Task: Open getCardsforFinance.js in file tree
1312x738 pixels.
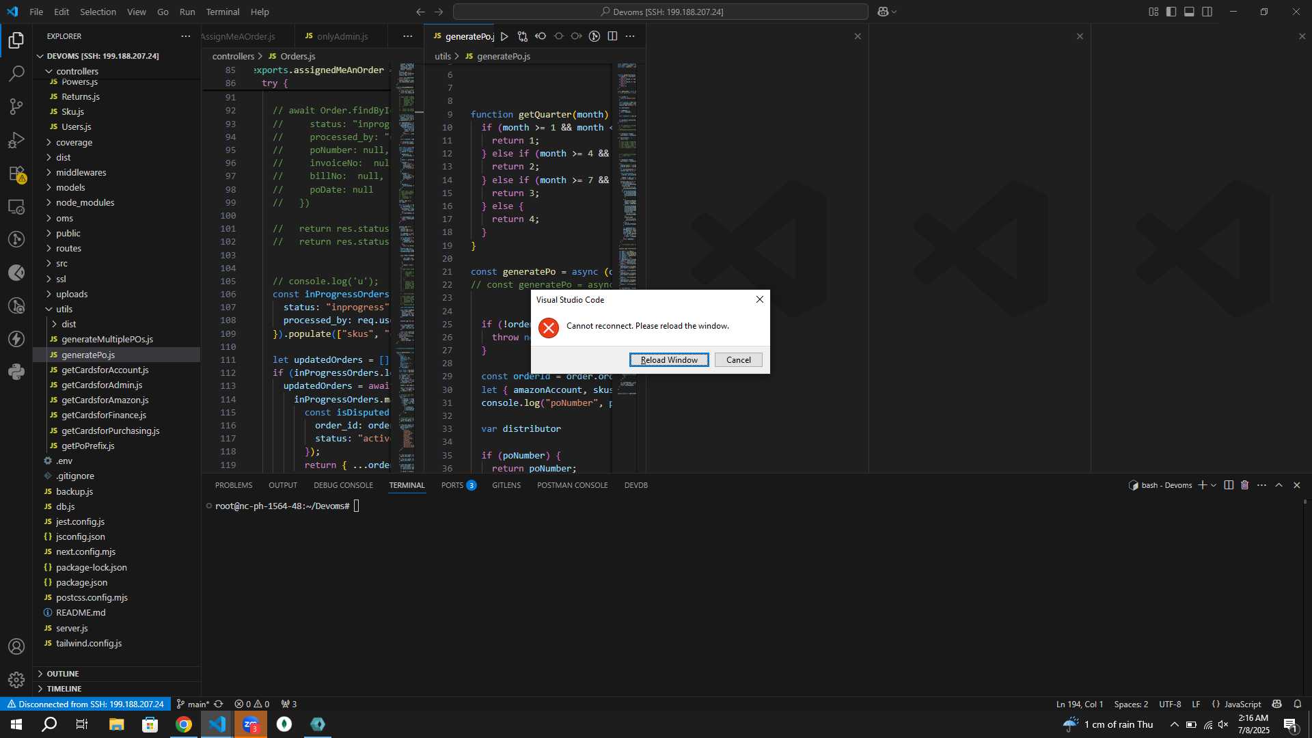Action: (x=104, y=415)
